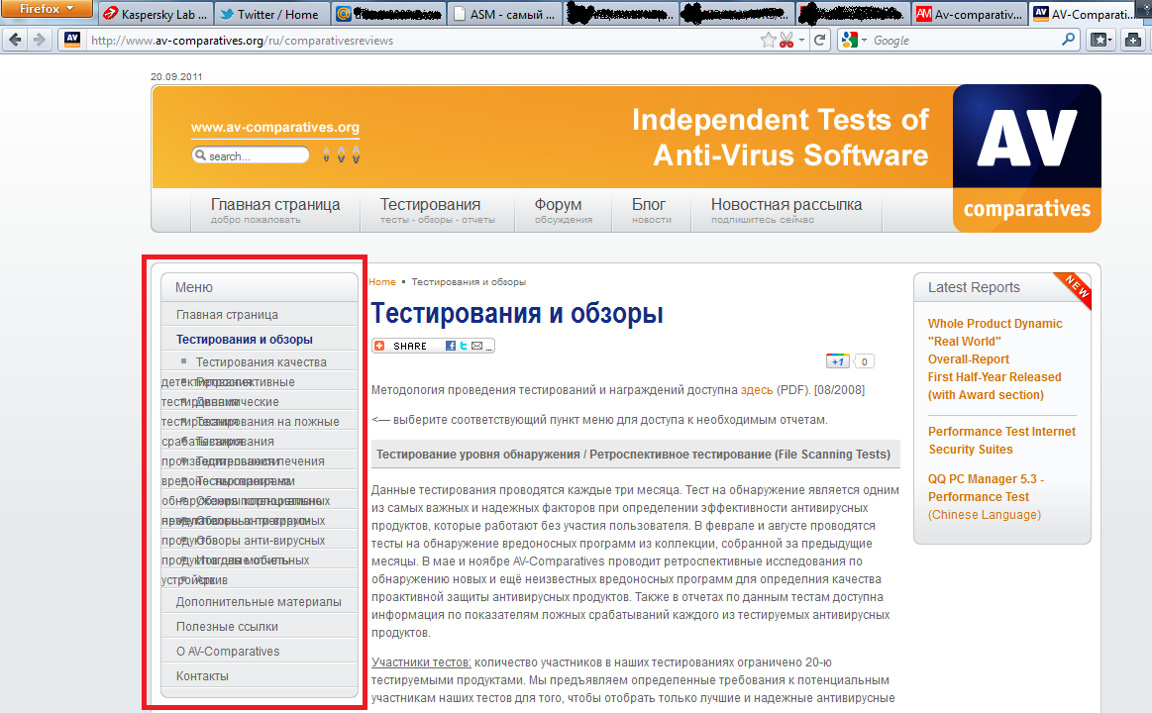
Task: Open the Bookmarks star toolbar button
Action: coord(1100,40)
